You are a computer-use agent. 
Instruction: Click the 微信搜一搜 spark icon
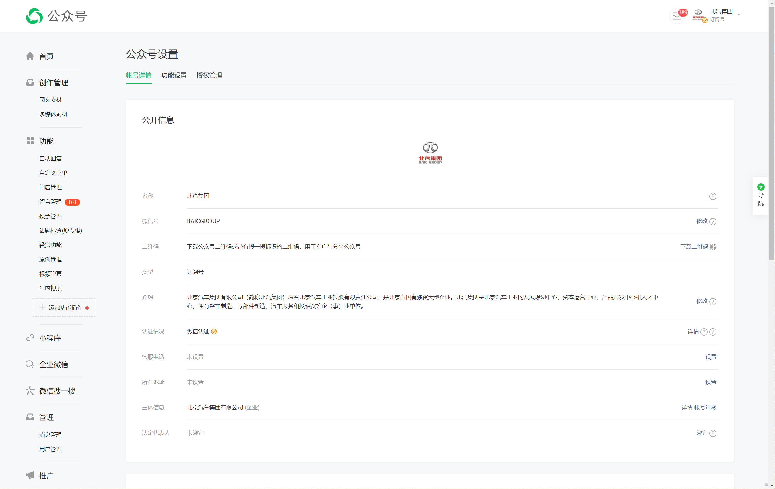pos(30,391)
